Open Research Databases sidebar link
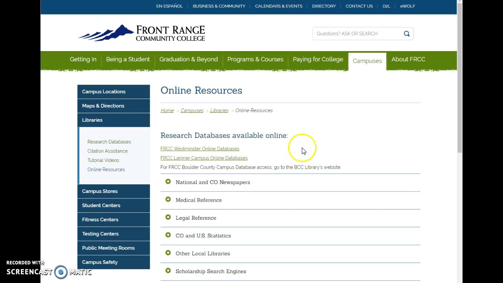 (109, 142)
